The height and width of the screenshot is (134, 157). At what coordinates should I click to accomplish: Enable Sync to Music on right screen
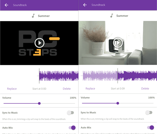[x=149, y=113]
